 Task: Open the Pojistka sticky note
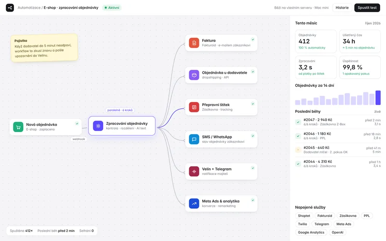click(x=44, y=48)
